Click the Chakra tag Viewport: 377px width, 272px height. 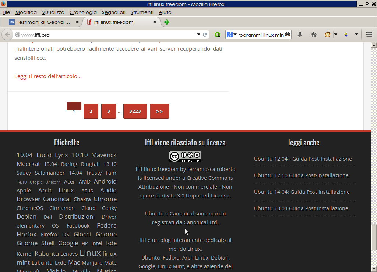[x=82, y=199]
